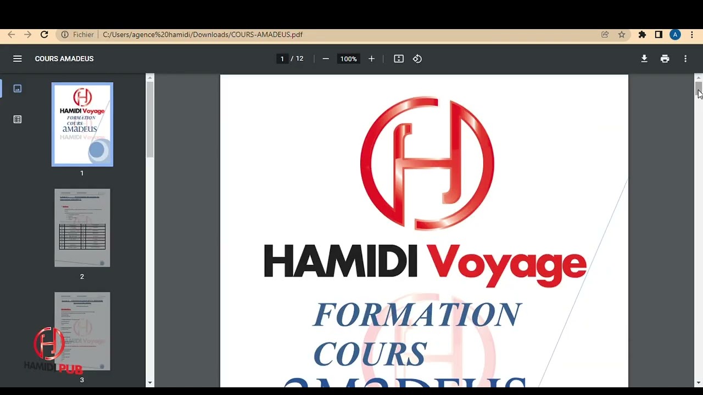Show document outline view in sidebar
The image size is (703, 395).
coord(18,120)
